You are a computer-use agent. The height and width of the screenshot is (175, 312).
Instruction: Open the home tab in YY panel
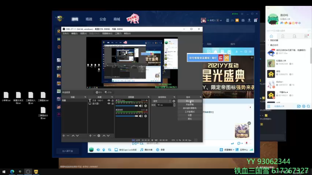(271, 36)
